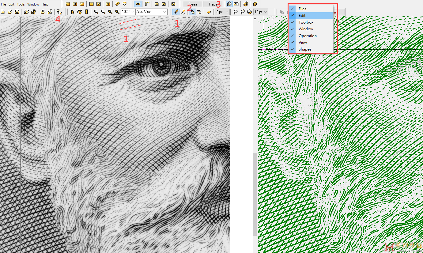Select the eraser drawing tool
The width and height of the screenshot is (423, 253).
[x=183, y=12]
